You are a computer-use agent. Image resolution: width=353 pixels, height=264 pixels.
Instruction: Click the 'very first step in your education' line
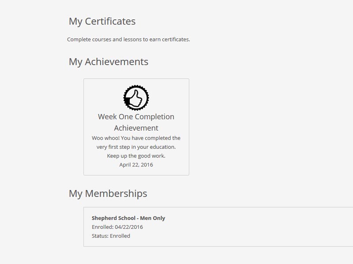(136, 147)
